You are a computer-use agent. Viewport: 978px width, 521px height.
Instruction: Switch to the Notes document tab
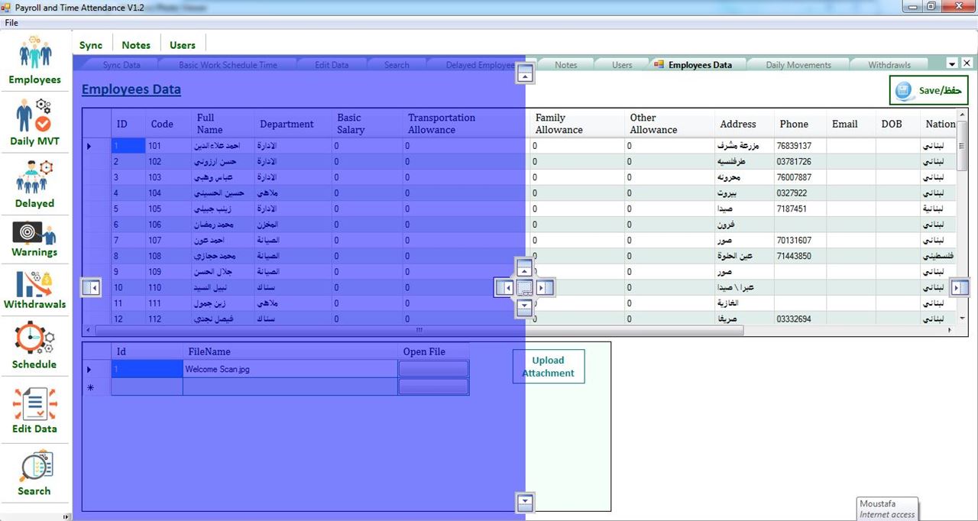click(566, 65)
